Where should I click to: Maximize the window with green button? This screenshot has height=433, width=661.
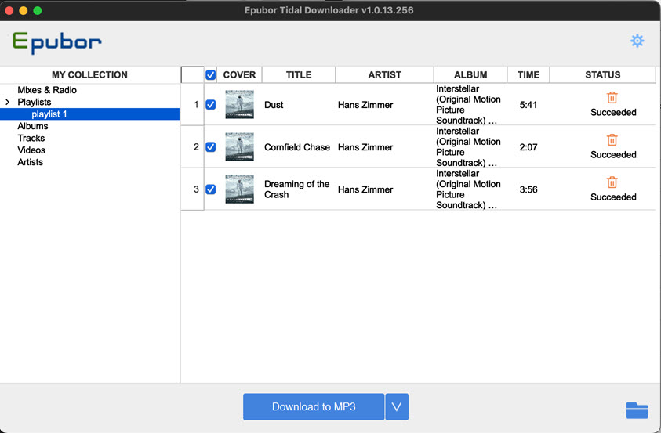[x=38, y=10]
